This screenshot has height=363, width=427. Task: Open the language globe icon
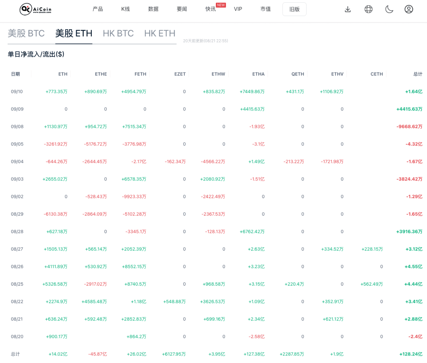[x=368, y=9]
